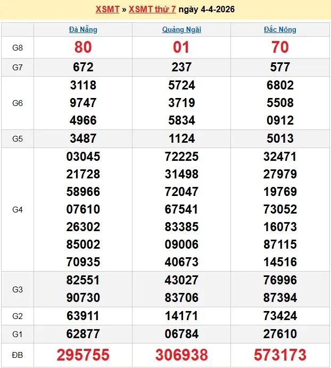This screenshot has width=331, height=368.
Task: Select the G4 row label
Action: pyautogui.click(x=18, y=209)
